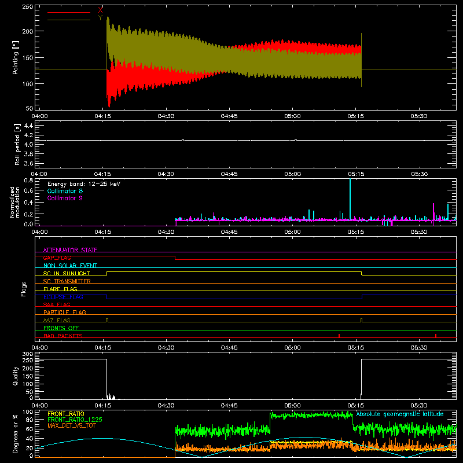The image size is (463, 463).
Task: Click the SC_IN_SUNLIGHT rising step near 04:16
Action: [x=107, y=273]
